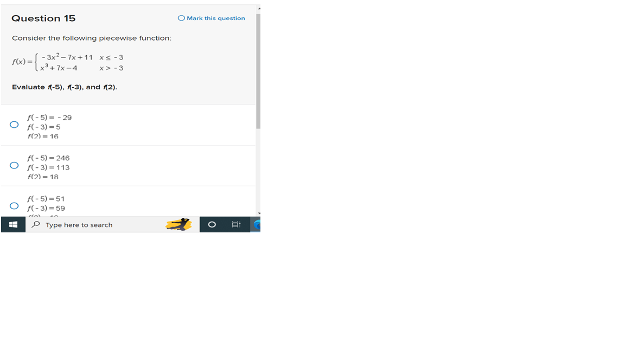Launch Microsoft Edge from the taskbar

[257, 224]
